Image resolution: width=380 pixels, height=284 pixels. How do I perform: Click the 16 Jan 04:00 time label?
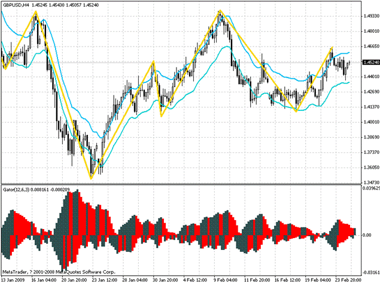(x=44, y=280)
